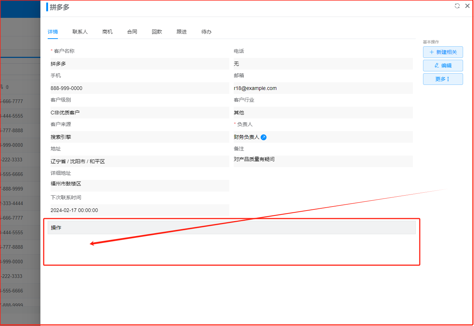
Task: Click the sort arrows in the column header
Action: coord(7,87)
